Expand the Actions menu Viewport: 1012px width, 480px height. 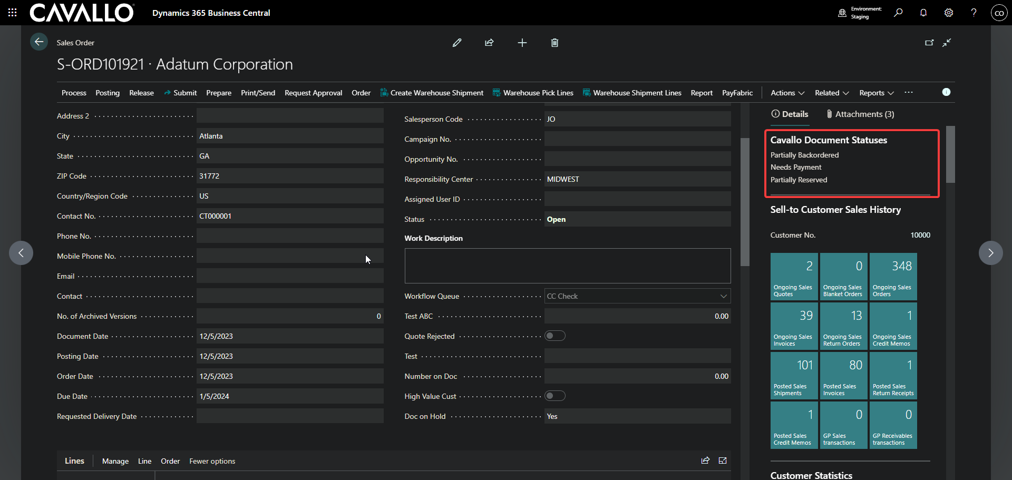(x=787, y=93)
